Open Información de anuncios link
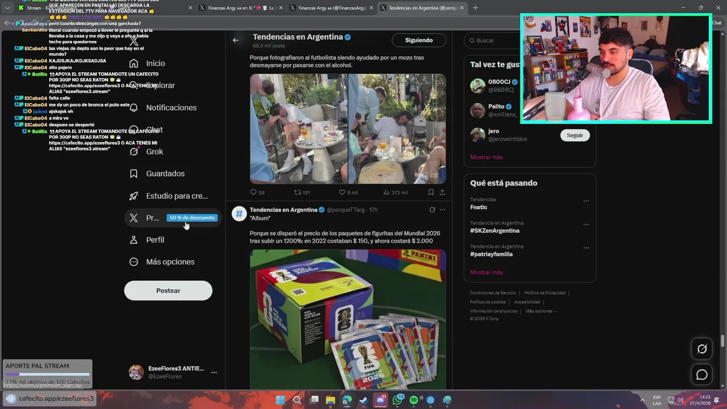The image size is (727, 409). pyautogui.click(x=493, y=311)
